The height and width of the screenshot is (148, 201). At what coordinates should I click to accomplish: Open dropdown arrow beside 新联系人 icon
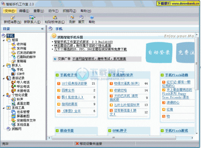pos(35,17)
